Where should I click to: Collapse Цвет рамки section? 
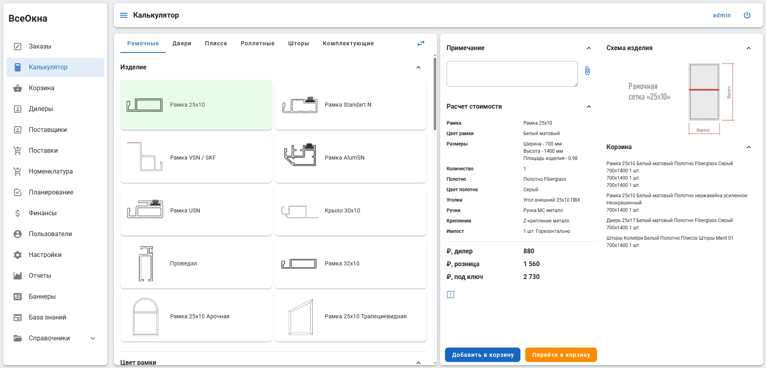coord(419,362)
